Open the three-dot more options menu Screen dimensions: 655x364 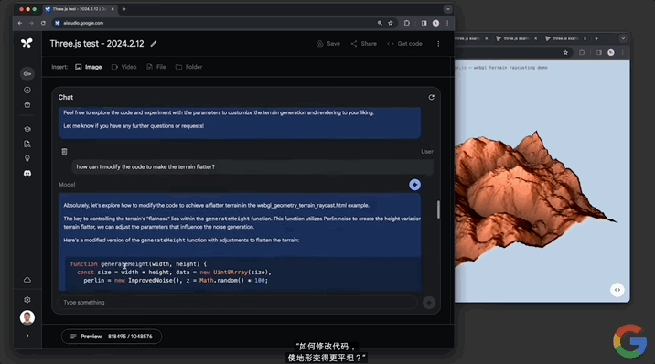click(x=438, y=44)
